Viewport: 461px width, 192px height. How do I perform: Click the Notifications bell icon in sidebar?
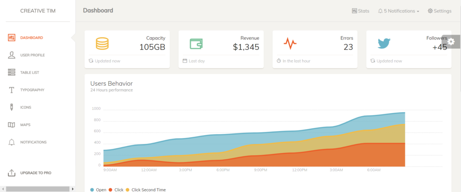(x=11, y=142)
